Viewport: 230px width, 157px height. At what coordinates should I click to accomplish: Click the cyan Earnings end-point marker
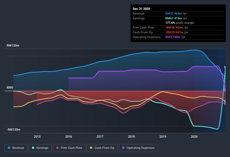click(225, 67)
